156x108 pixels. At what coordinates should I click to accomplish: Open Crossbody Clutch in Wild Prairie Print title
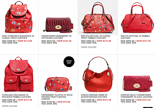[x=57, y=97]
